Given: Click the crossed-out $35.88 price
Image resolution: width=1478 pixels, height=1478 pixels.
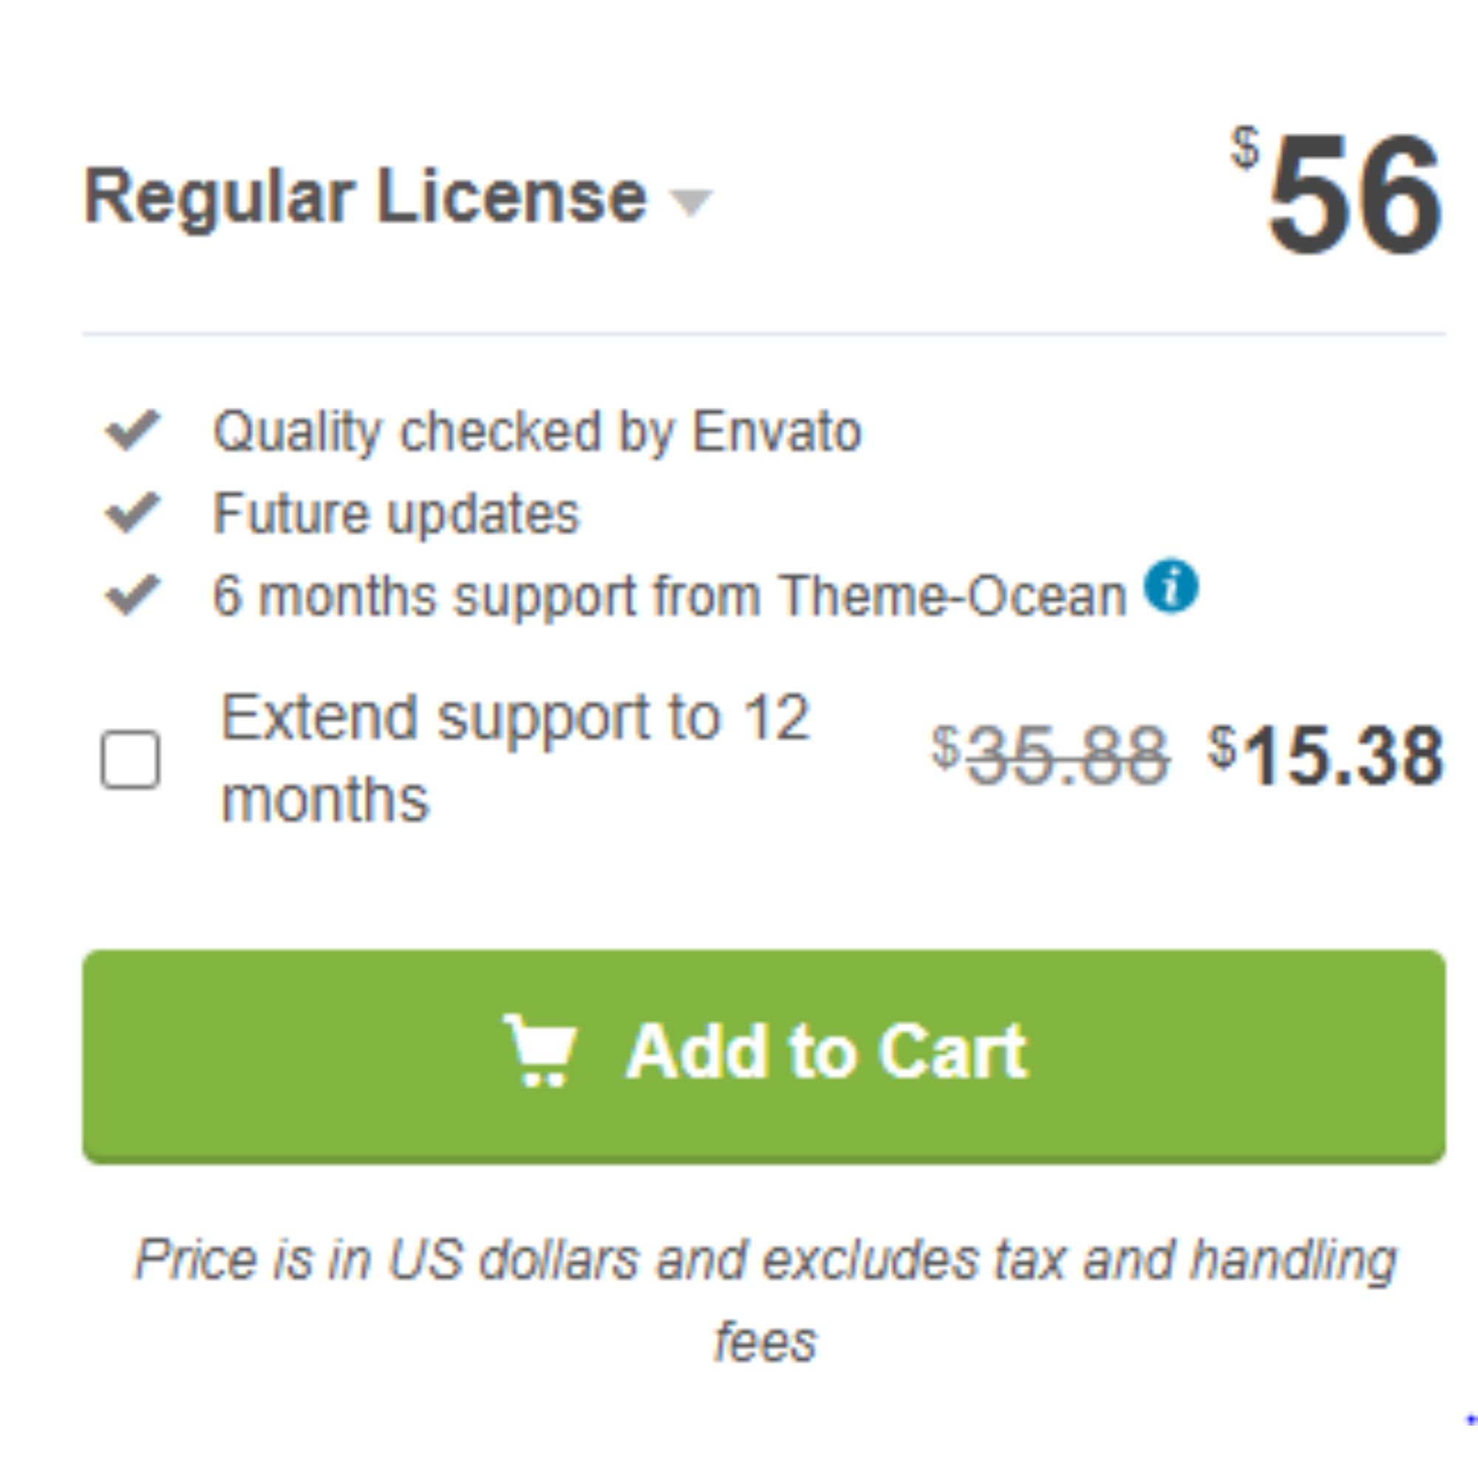Looking at the screenshot, I should point(1050,757).
